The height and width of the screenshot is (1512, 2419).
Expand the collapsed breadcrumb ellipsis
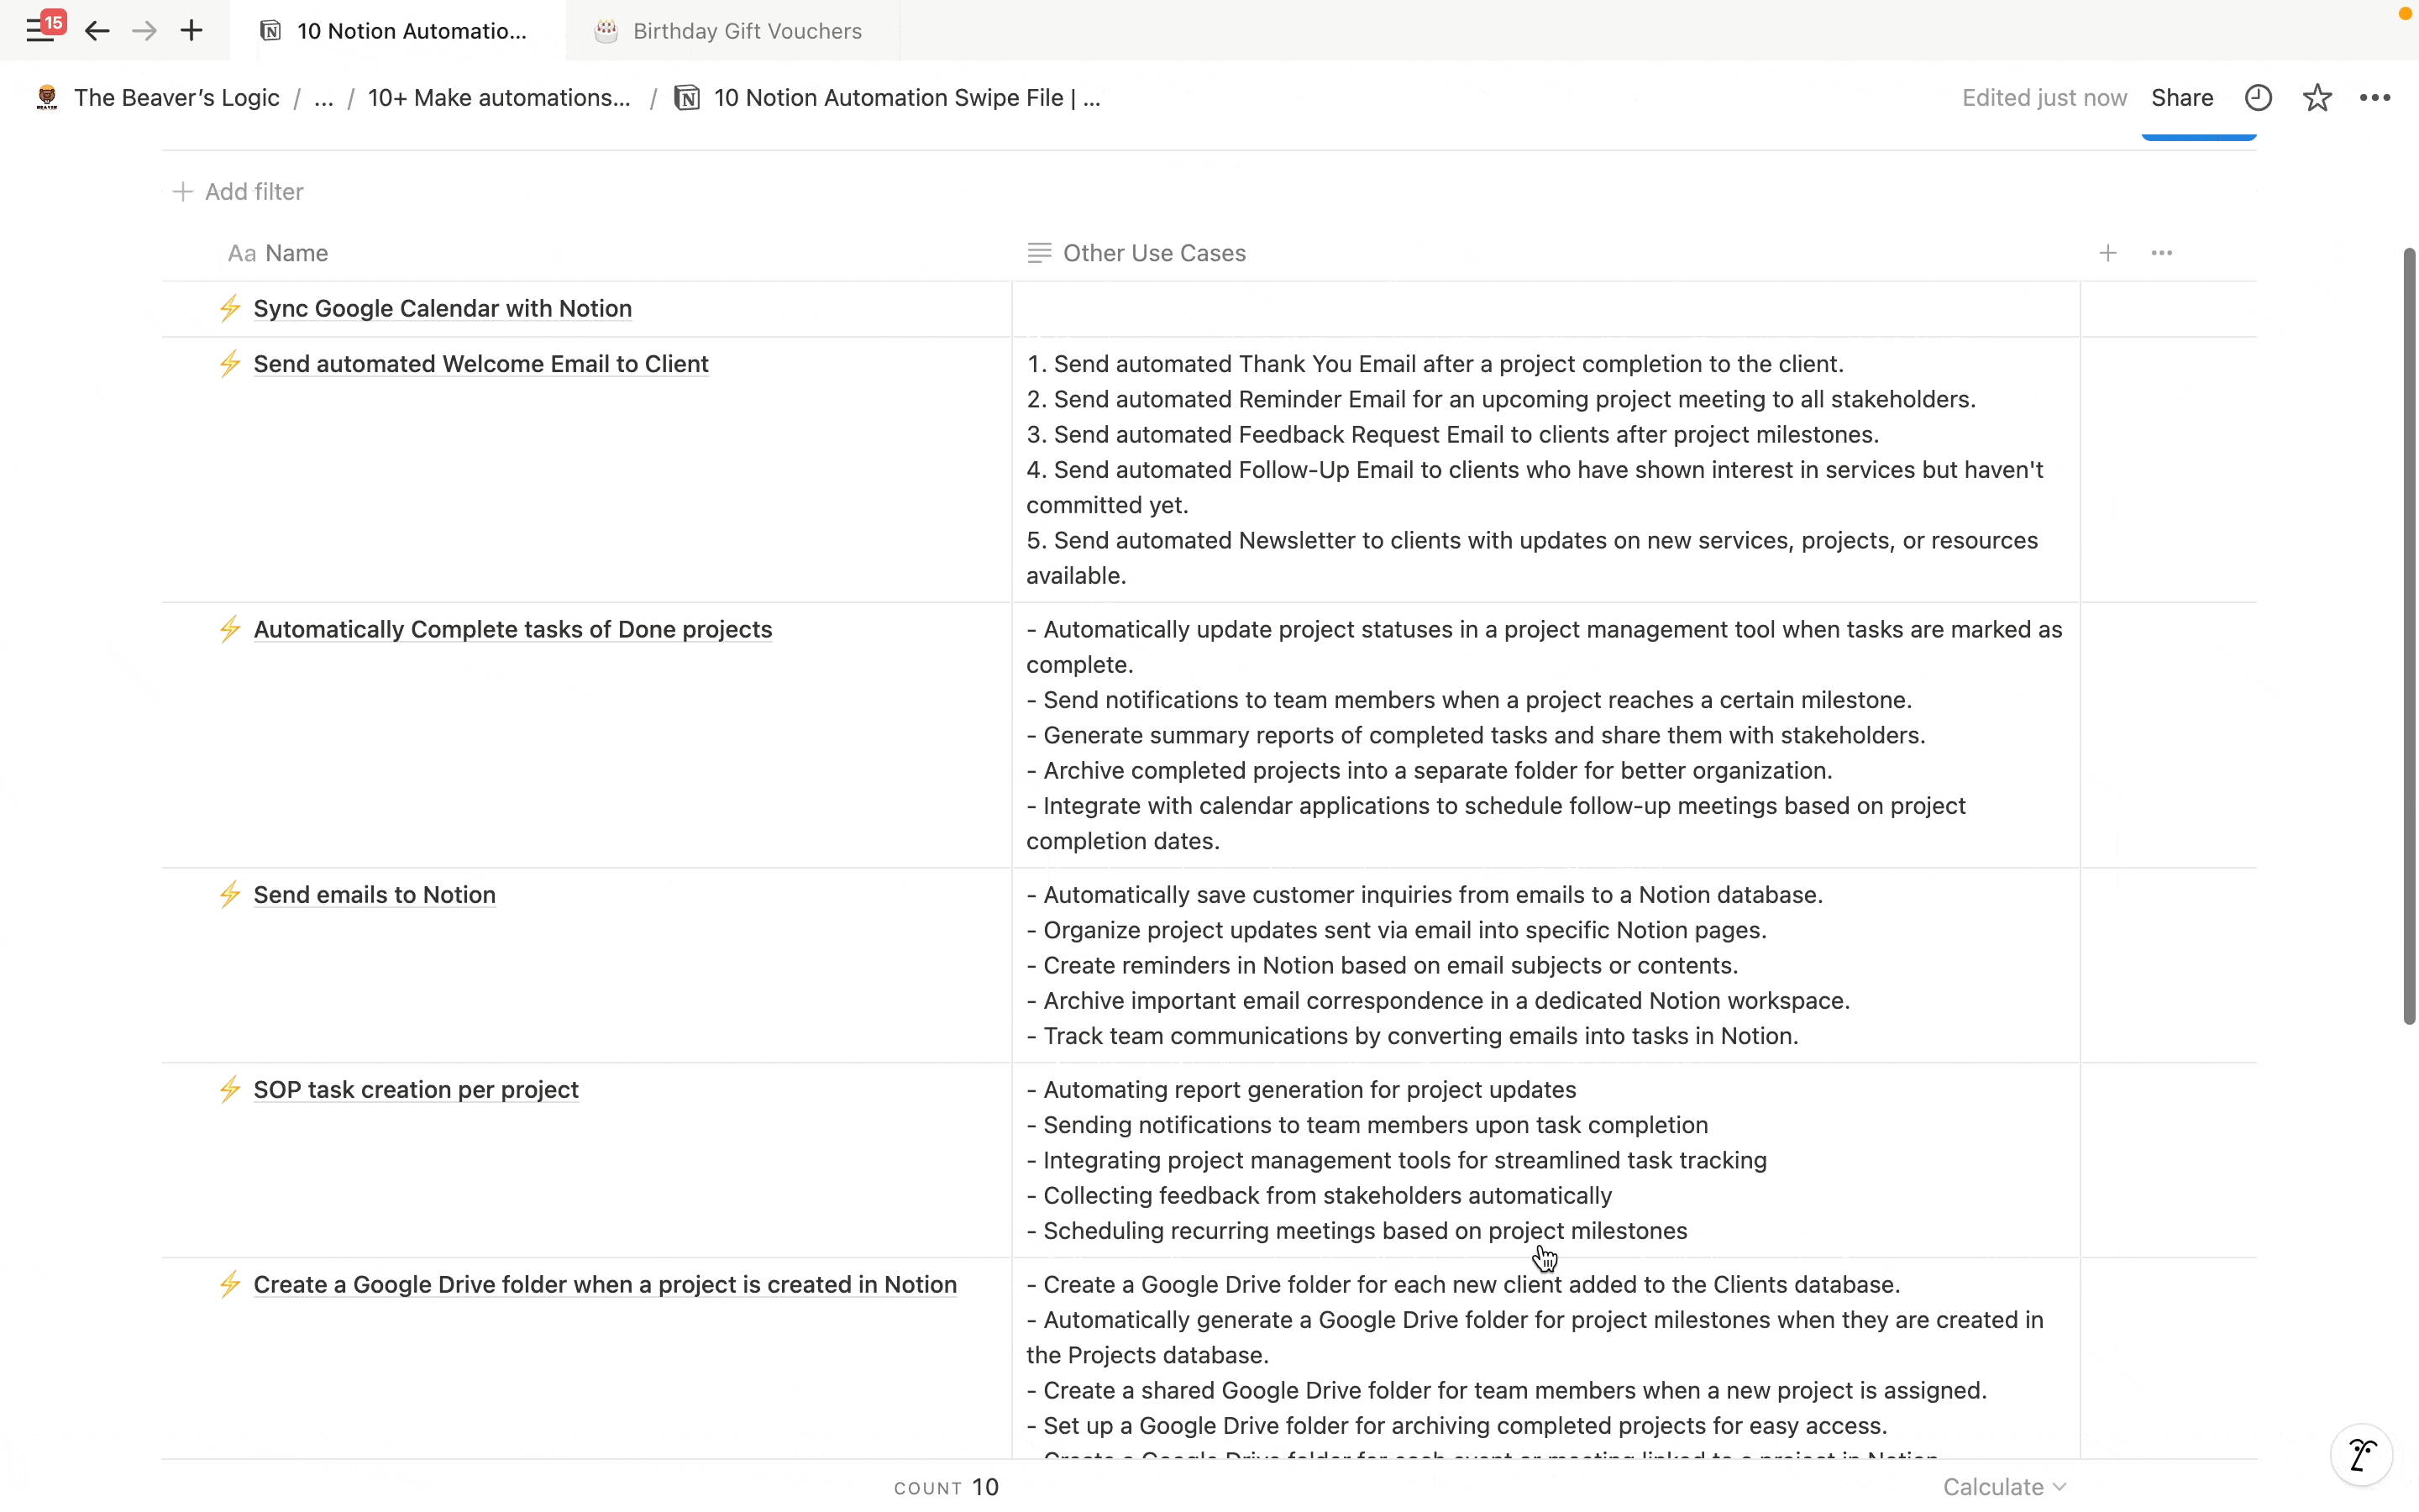(324, 98)
